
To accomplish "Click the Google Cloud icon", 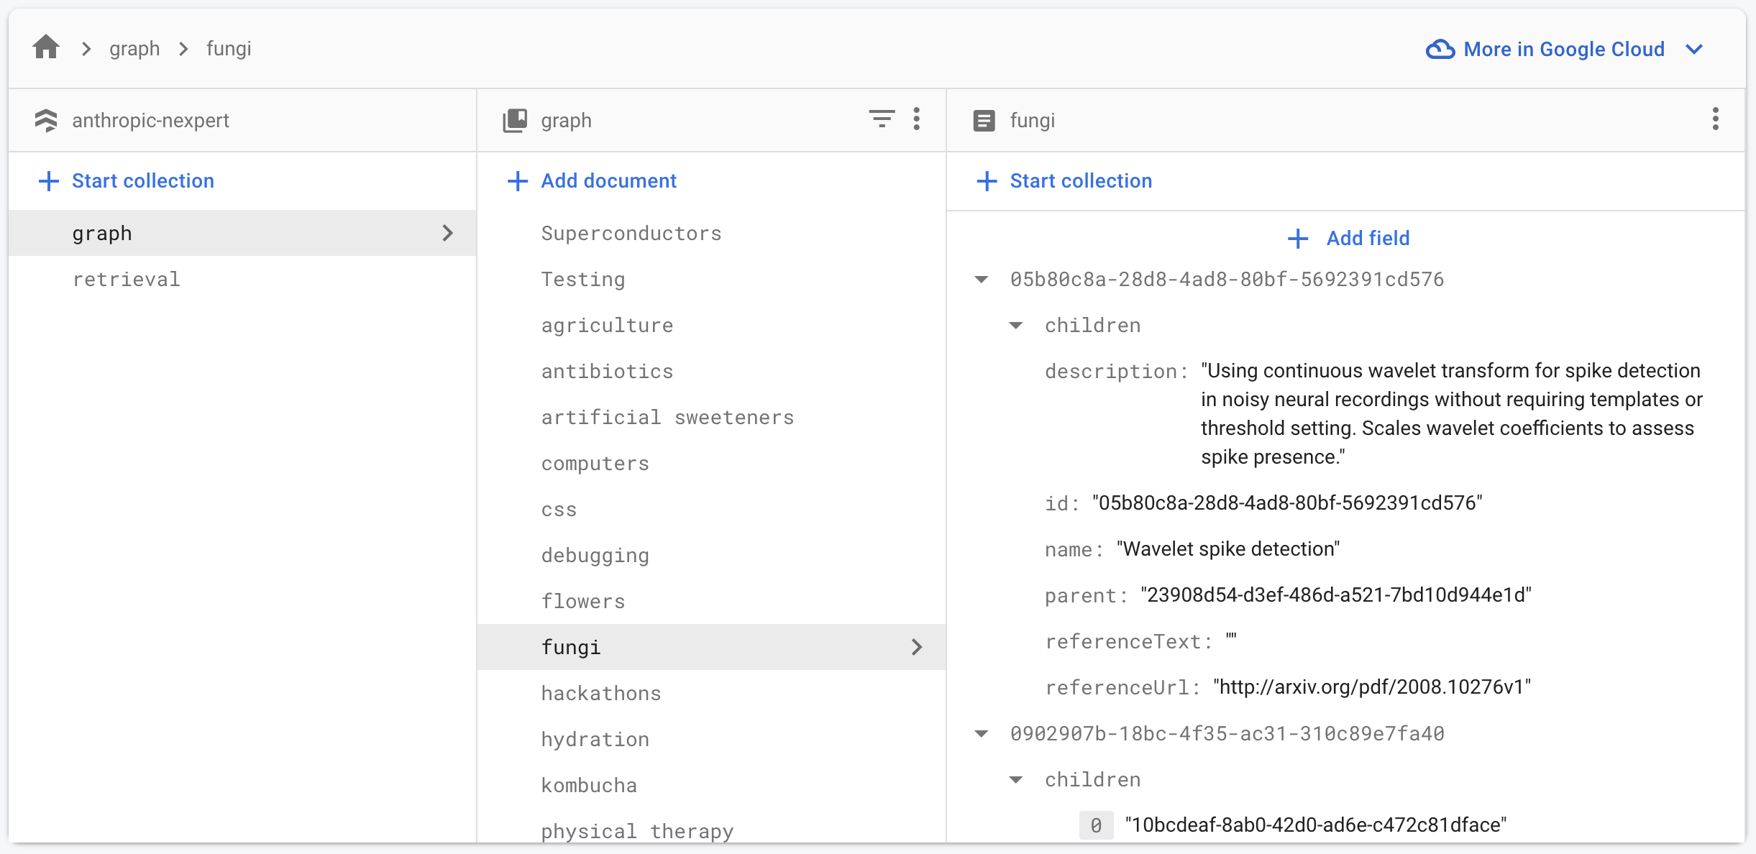I will pos(1440,49).
